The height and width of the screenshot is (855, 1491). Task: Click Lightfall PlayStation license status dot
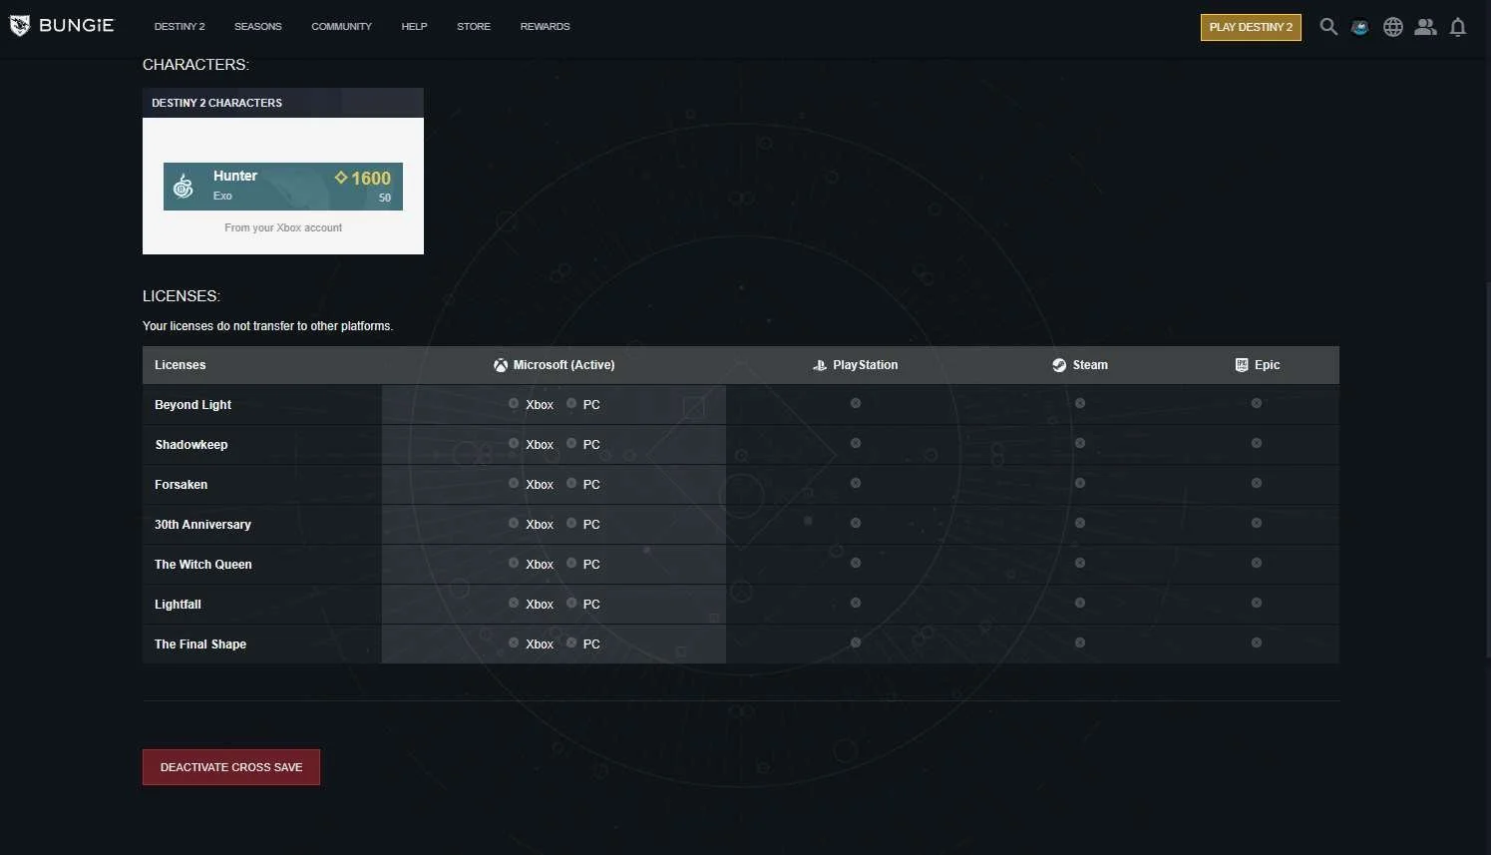click(856, 603)
